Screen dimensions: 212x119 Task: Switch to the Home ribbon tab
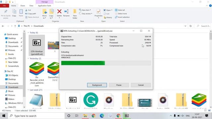tap(14, 6)
